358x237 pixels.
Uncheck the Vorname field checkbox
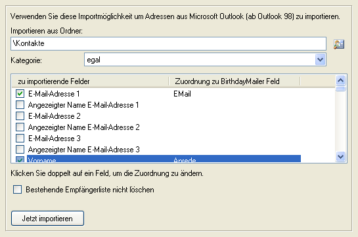point(20,160)
